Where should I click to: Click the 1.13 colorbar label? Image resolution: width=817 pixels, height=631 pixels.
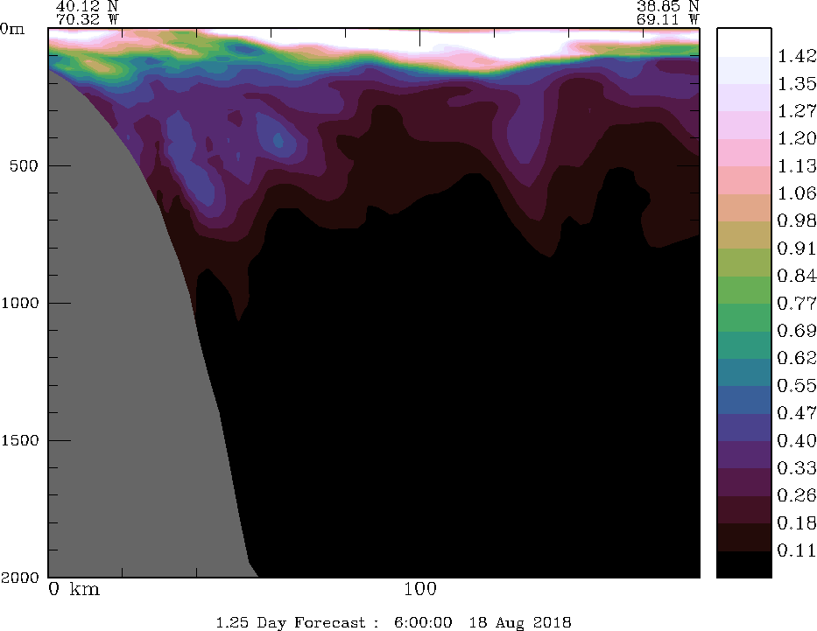(x=797, y=165)
